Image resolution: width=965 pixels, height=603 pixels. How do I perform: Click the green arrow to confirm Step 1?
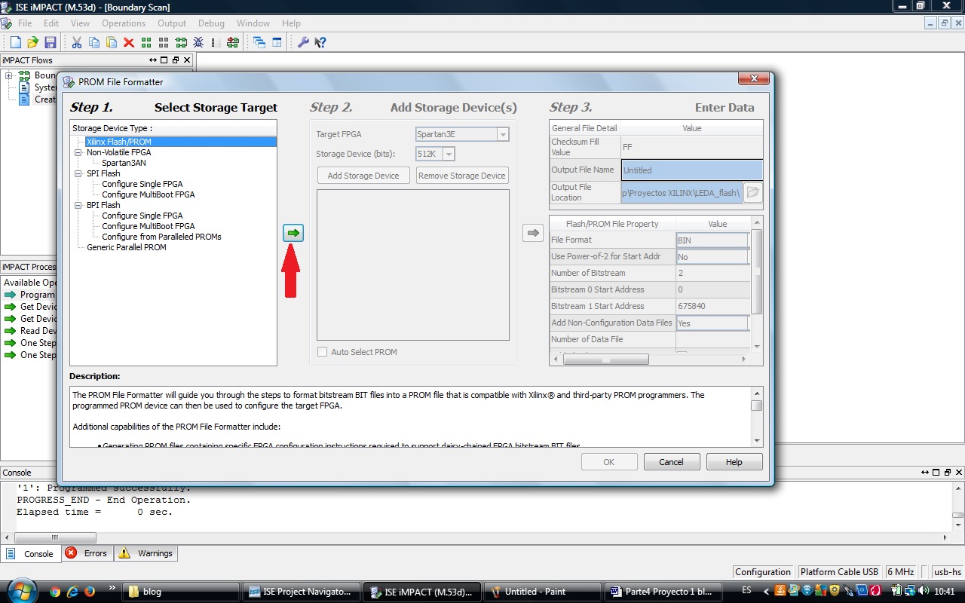click(293, 233)
